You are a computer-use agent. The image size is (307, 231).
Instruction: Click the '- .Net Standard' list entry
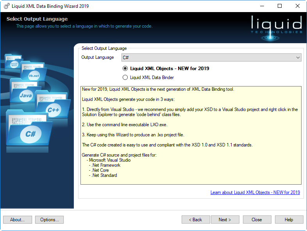(x=103, y=175)
